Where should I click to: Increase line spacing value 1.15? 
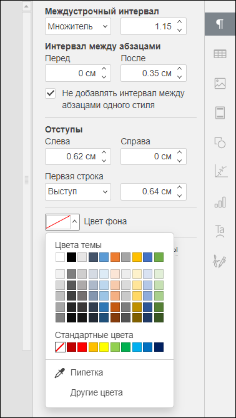(180, 22)
